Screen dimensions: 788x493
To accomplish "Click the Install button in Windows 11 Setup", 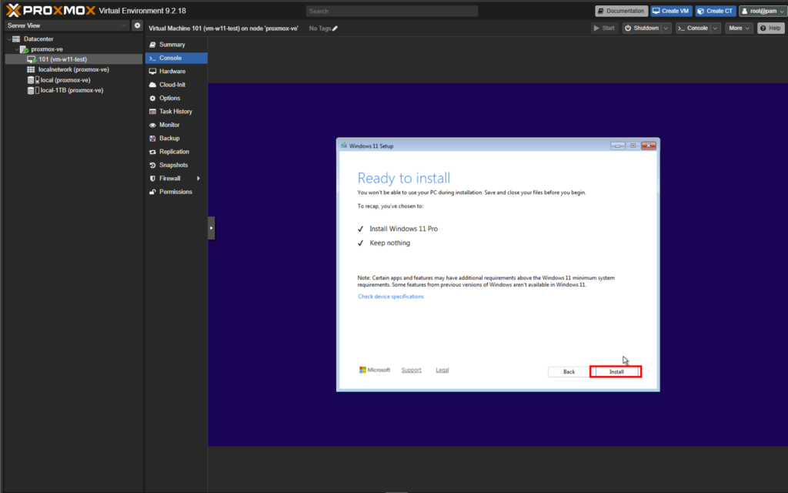I will [x=616, y=372].
